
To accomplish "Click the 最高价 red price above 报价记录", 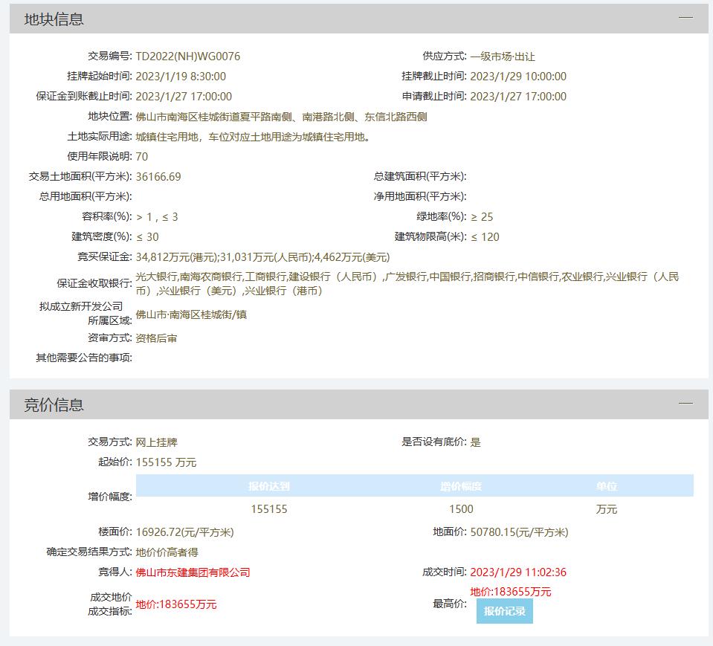I will coord(511,592).
